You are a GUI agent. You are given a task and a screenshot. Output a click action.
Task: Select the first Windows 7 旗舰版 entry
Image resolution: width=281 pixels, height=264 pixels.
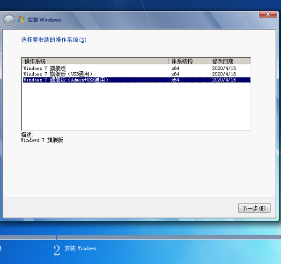point(45,68)
